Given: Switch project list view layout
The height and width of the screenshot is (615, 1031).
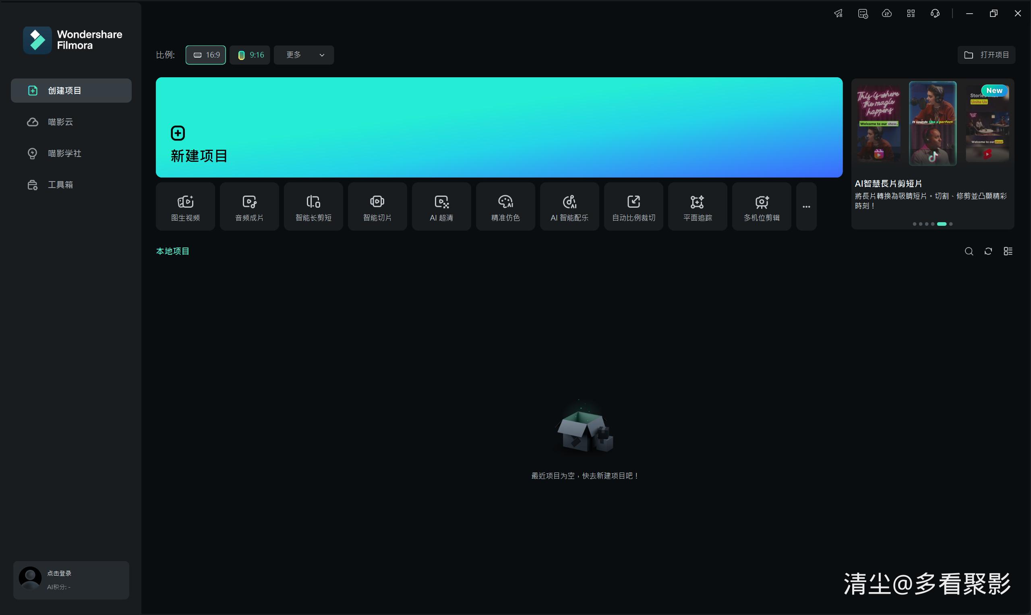Looking at the screenshot, I should 1008,251.
